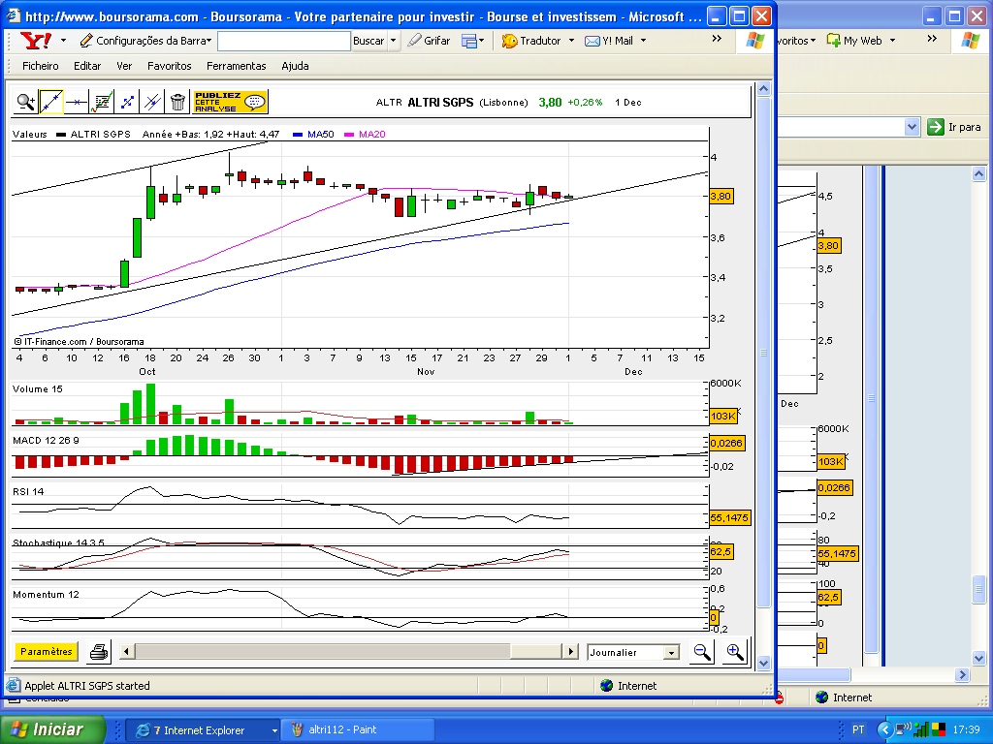This screenshot has height=744, width=993.
Task: Open the Tradutor dropdown arrow
Action: coord(571,41)
